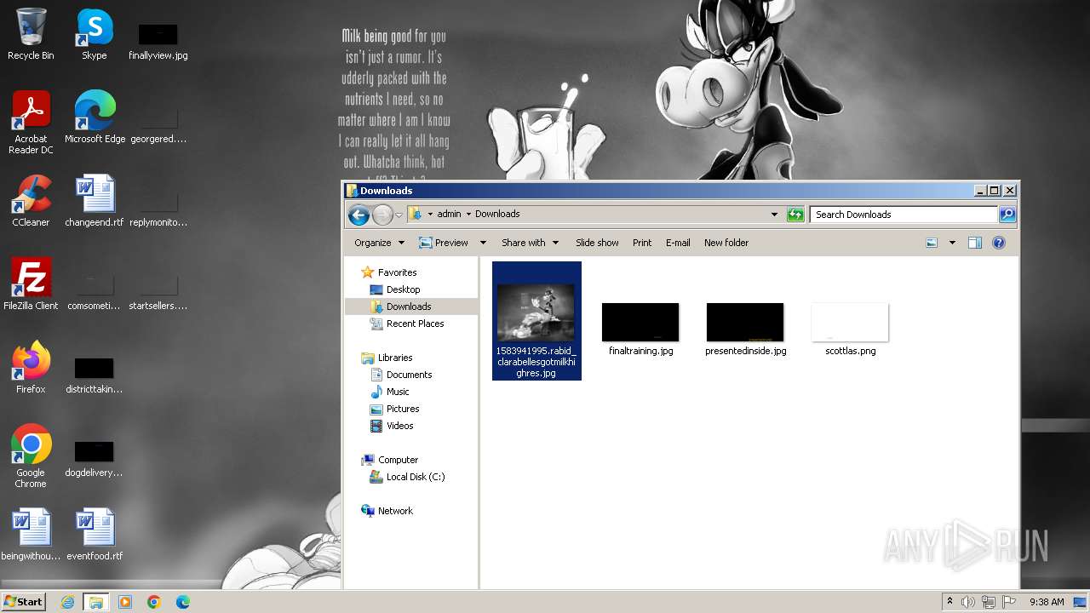Select Downloads in the navigation pane
The height and width of the screenshot is (613, 1090).
click(x=409, y=306)
